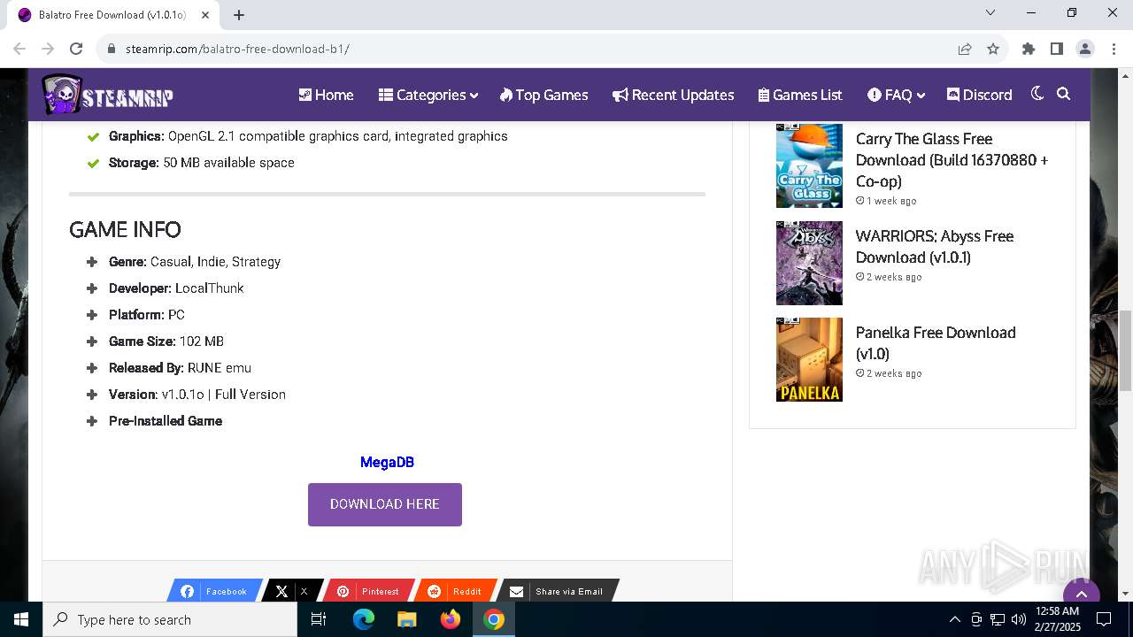
Task: Open WARRIORS: Abyss Free Download link
Action: click(x=934, y=247)
